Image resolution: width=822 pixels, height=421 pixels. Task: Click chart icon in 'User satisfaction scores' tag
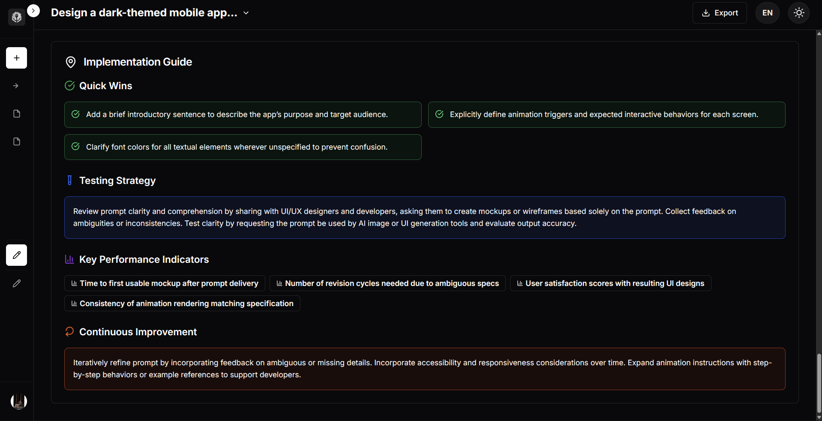pos(520,283)
